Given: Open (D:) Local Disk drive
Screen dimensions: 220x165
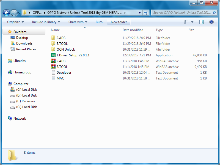Looking at the screenshot, I should point(26,95).
